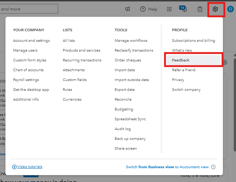Viewport: 236px width, 182px height.
Task: Click the help question mark beside Accountant view
Action: point(213,167)
